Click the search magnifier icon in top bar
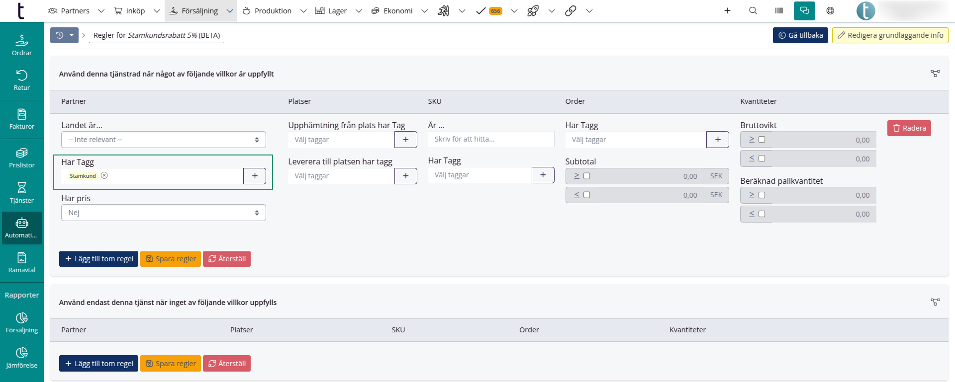Viewport: 955px width, 382px height. coord(753,10)
